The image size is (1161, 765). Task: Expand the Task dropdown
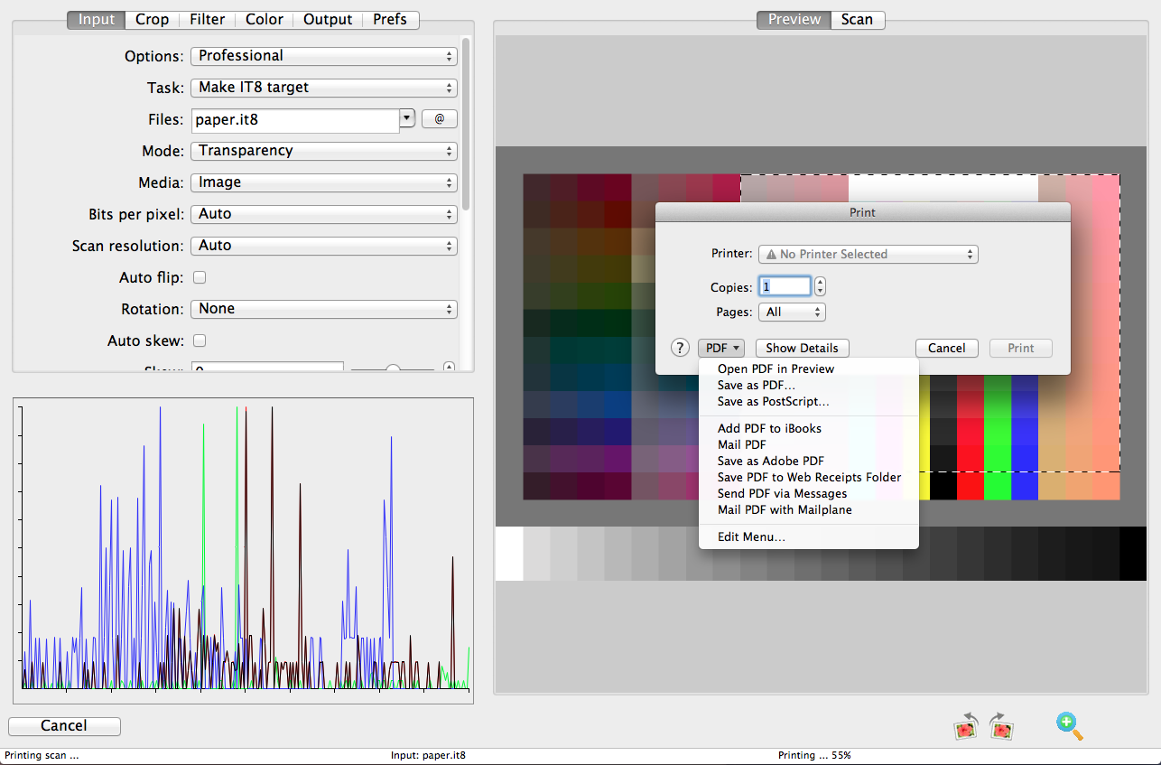[x=324, y=88]
